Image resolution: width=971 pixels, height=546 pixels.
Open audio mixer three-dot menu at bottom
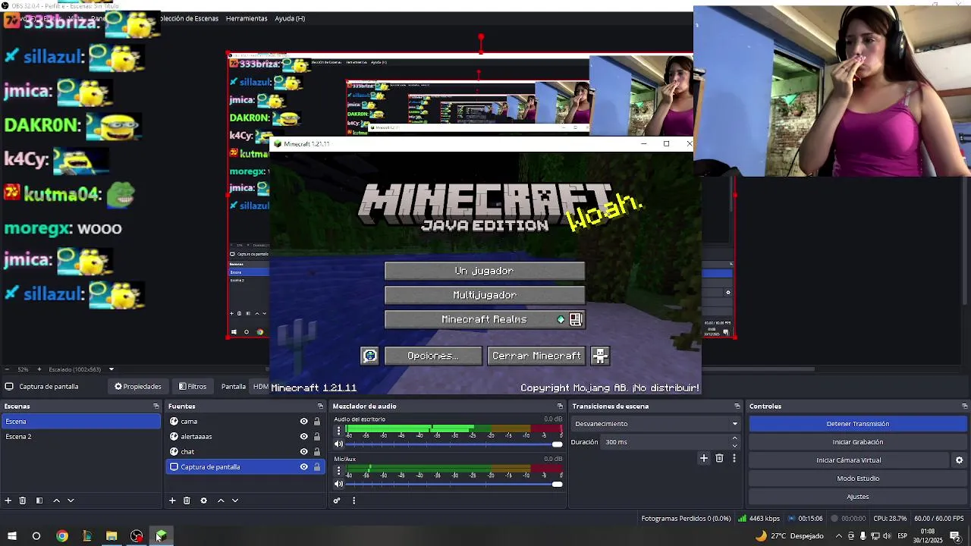tap(354, 500)
